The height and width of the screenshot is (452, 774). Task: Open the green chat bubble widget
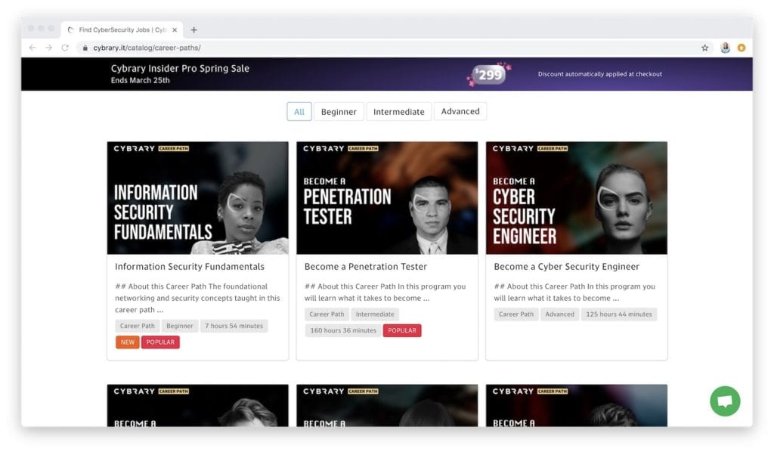pyautogui.click(x=725, y=401)
